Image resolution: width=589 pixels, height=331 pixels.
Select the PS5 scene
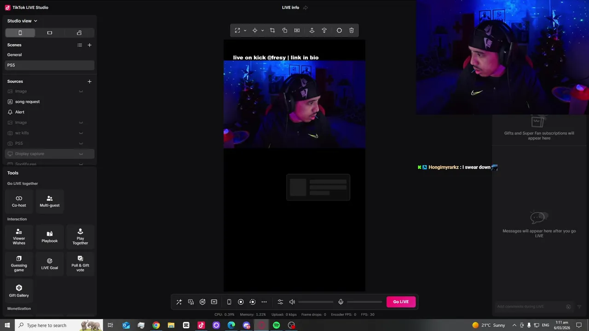coord(50,65)
